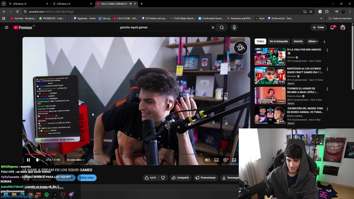
Task: Open Chrome extensions puzzle icon
Action: pyautogui.click(x=327, y=12)
